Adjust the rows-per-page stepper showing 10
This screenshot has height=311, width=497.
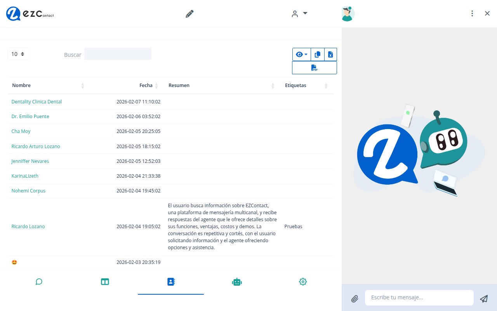pos(18,54)
